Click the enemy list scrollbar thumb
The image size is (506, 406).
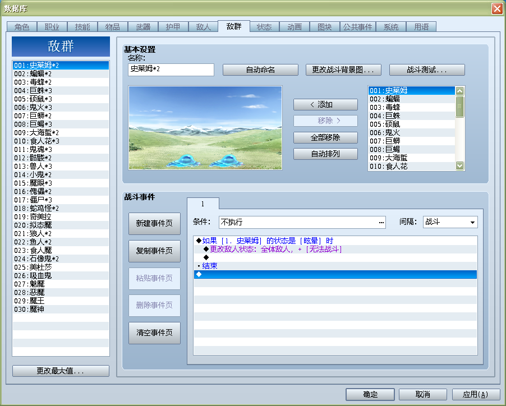(459, 107)
